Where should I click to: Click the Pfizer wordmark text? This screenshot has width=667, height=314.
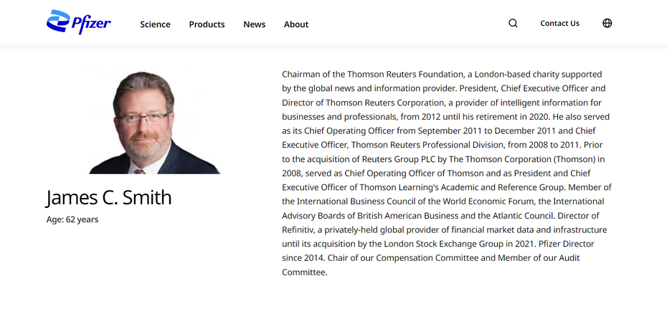92,23
